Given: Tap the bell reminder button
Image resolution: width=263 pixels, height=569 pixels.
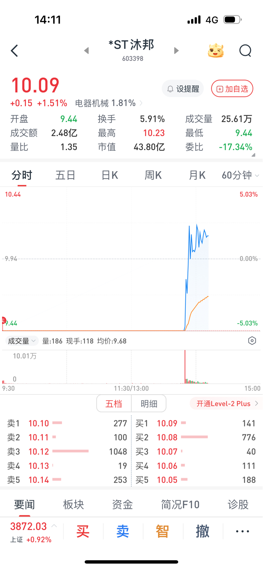Looking at the screenshot, I should (x=183, y=89).
